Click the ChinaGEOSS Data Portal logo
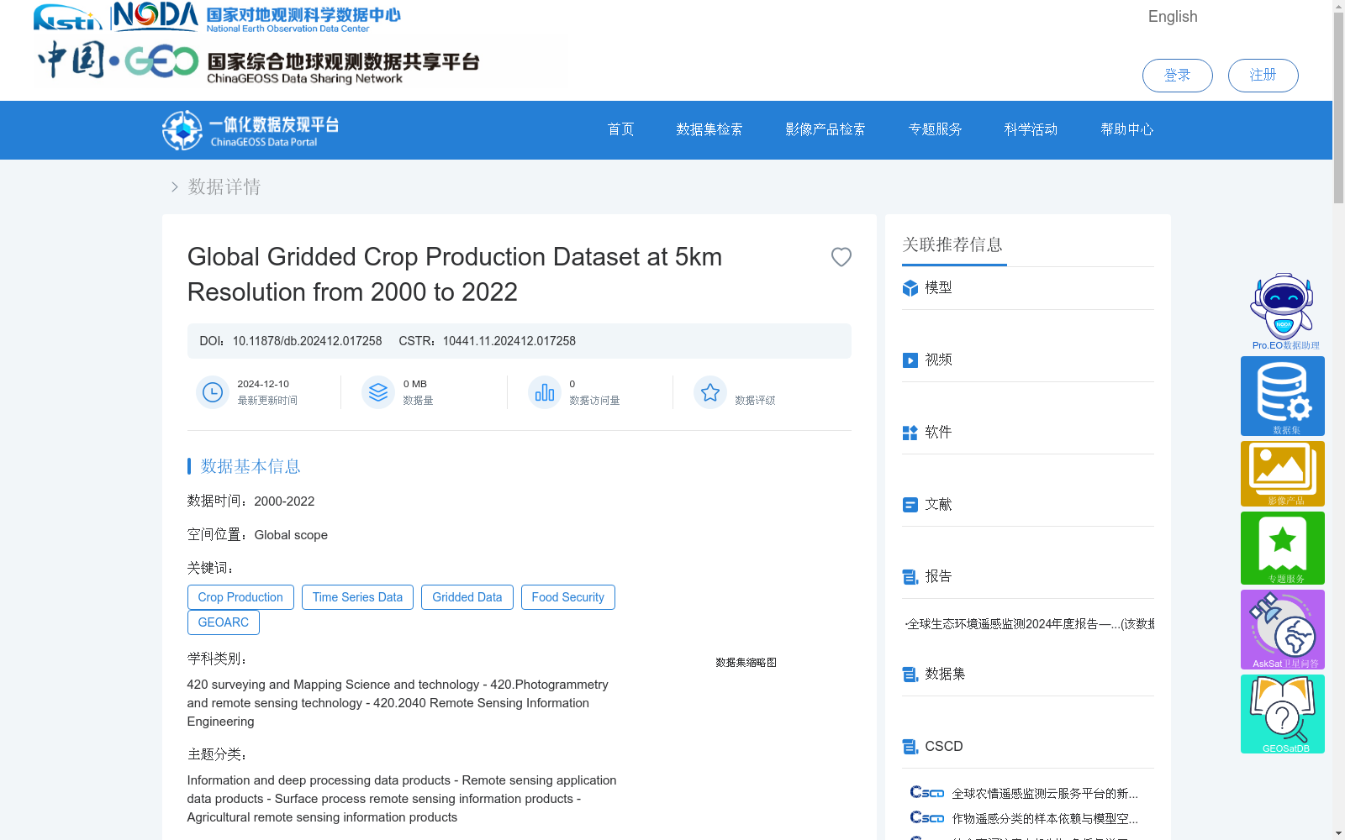 pos(251,130)
